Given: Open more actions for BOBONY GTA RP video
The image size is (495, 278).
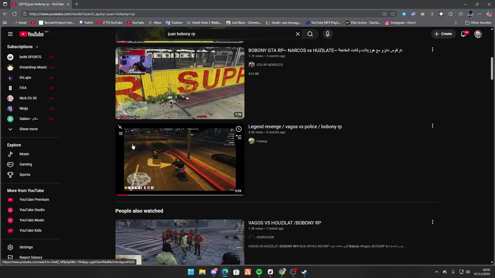Looking at the screenshot, I should click(x=432, y=49).
